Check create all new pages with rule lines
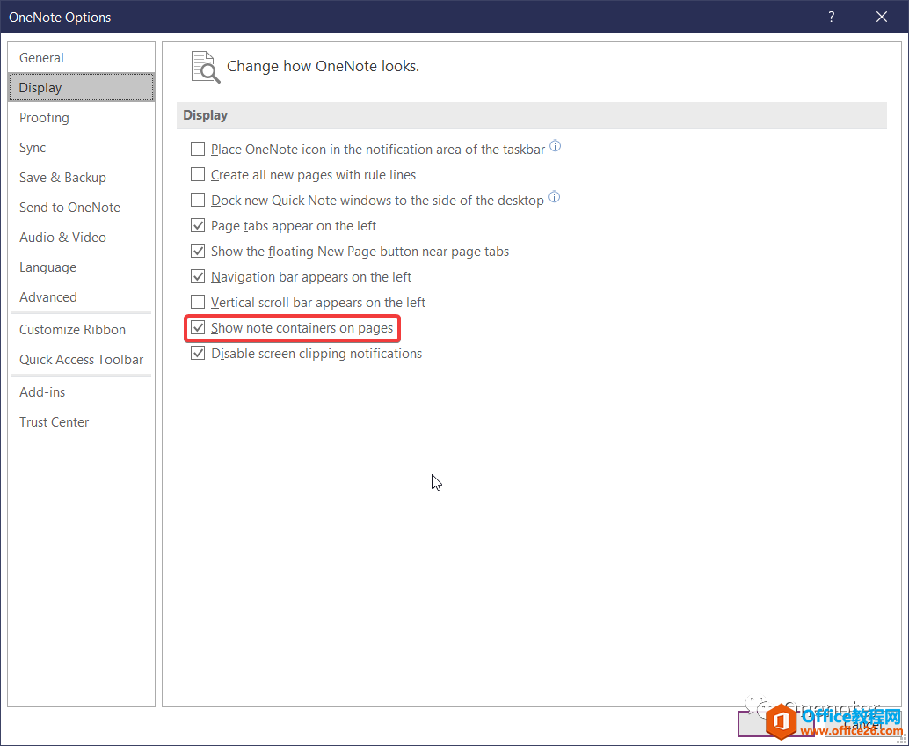The image size is (909, 746). click(x=198, y=173)
